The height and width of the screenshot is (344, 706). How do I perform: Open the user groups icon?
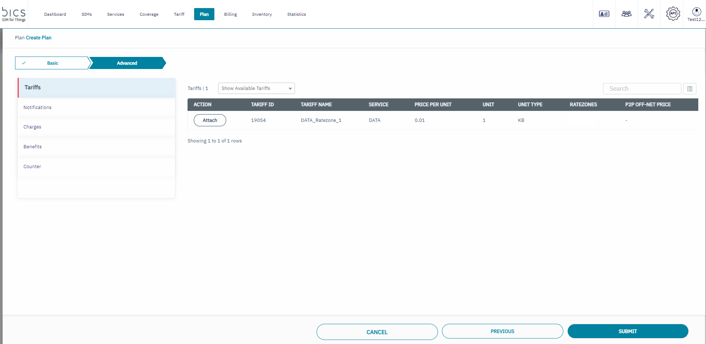click(x=626, y=14)
